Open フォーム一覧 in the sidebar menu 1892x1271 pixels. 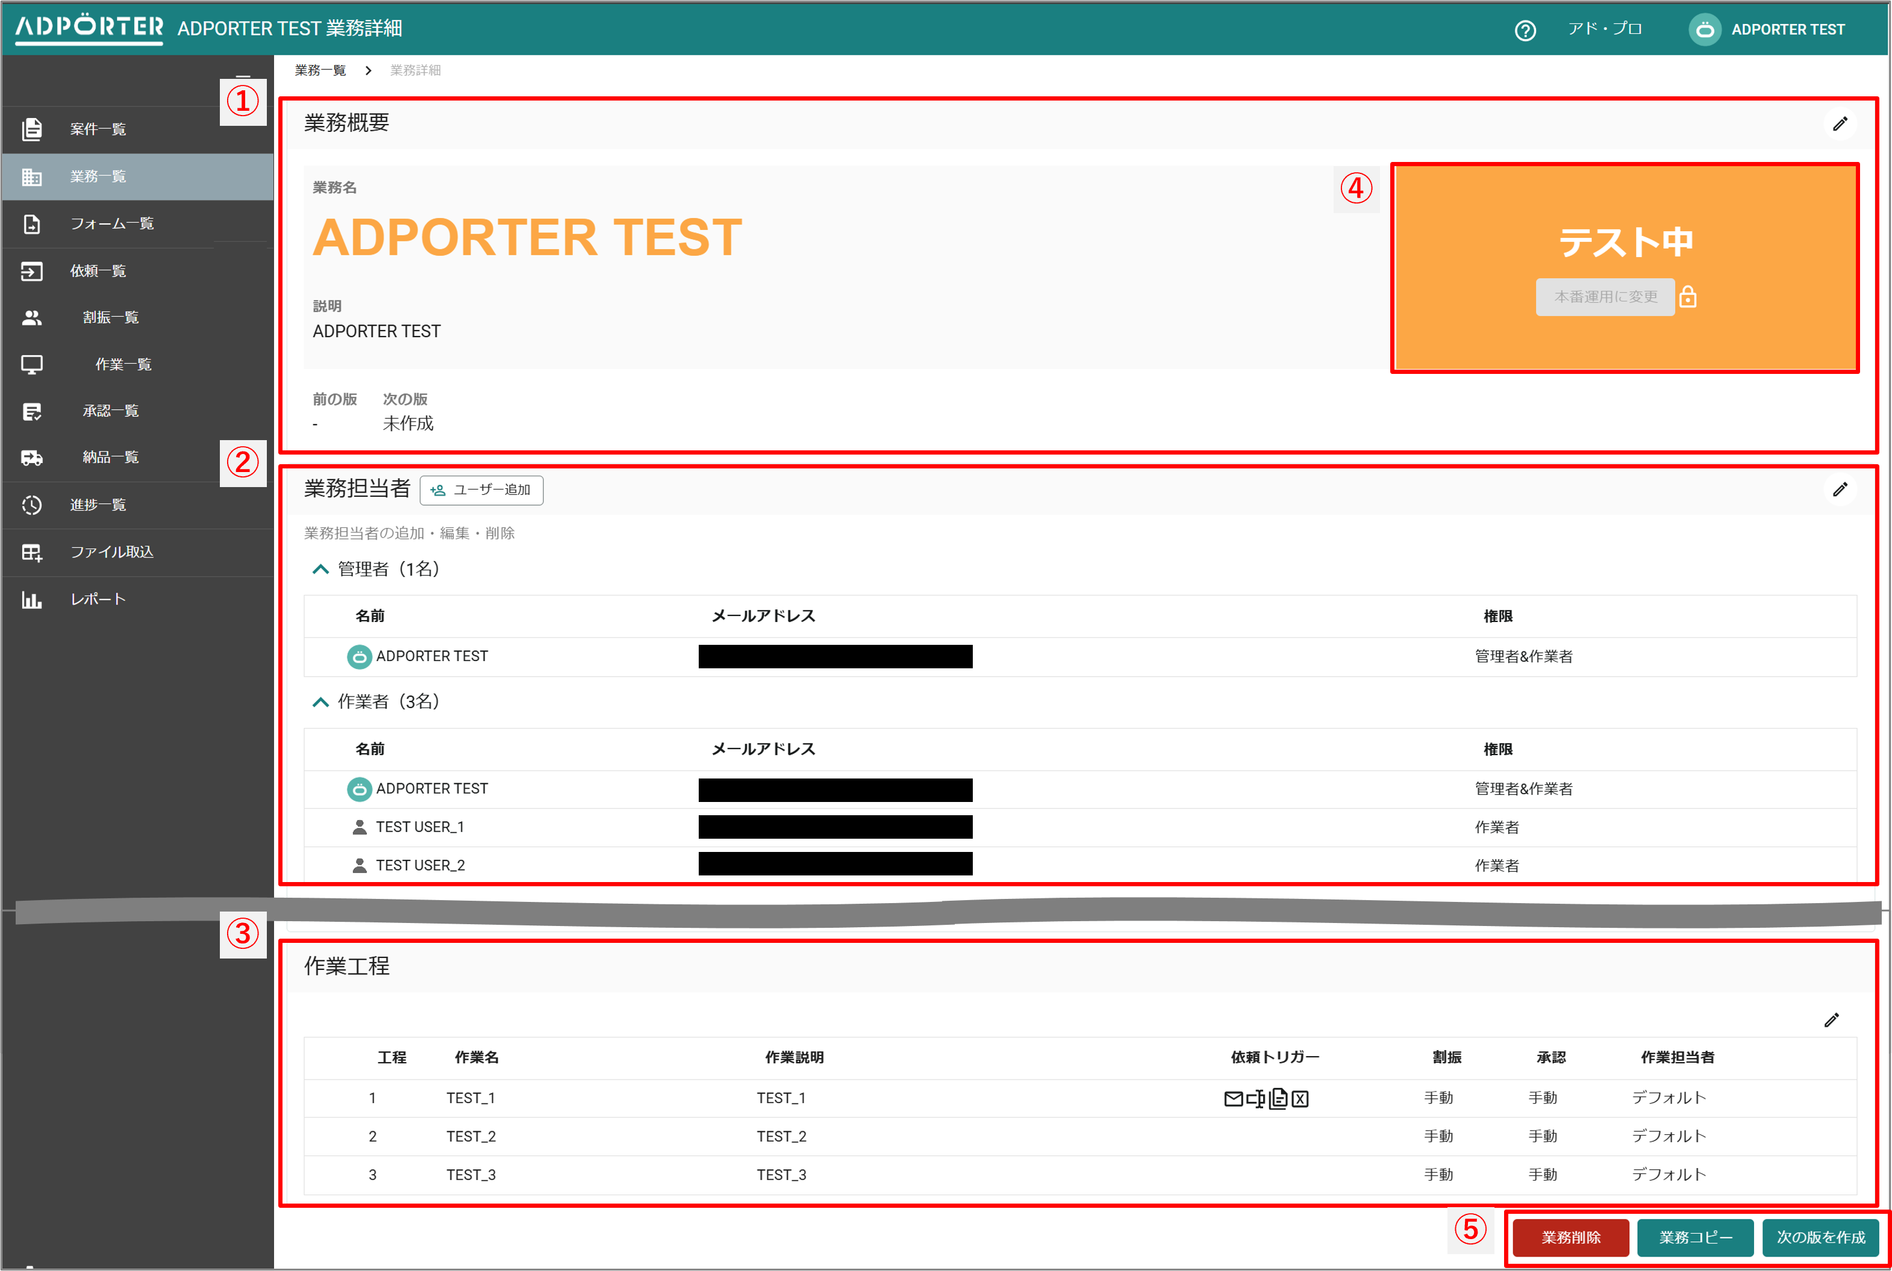point(112,224)
